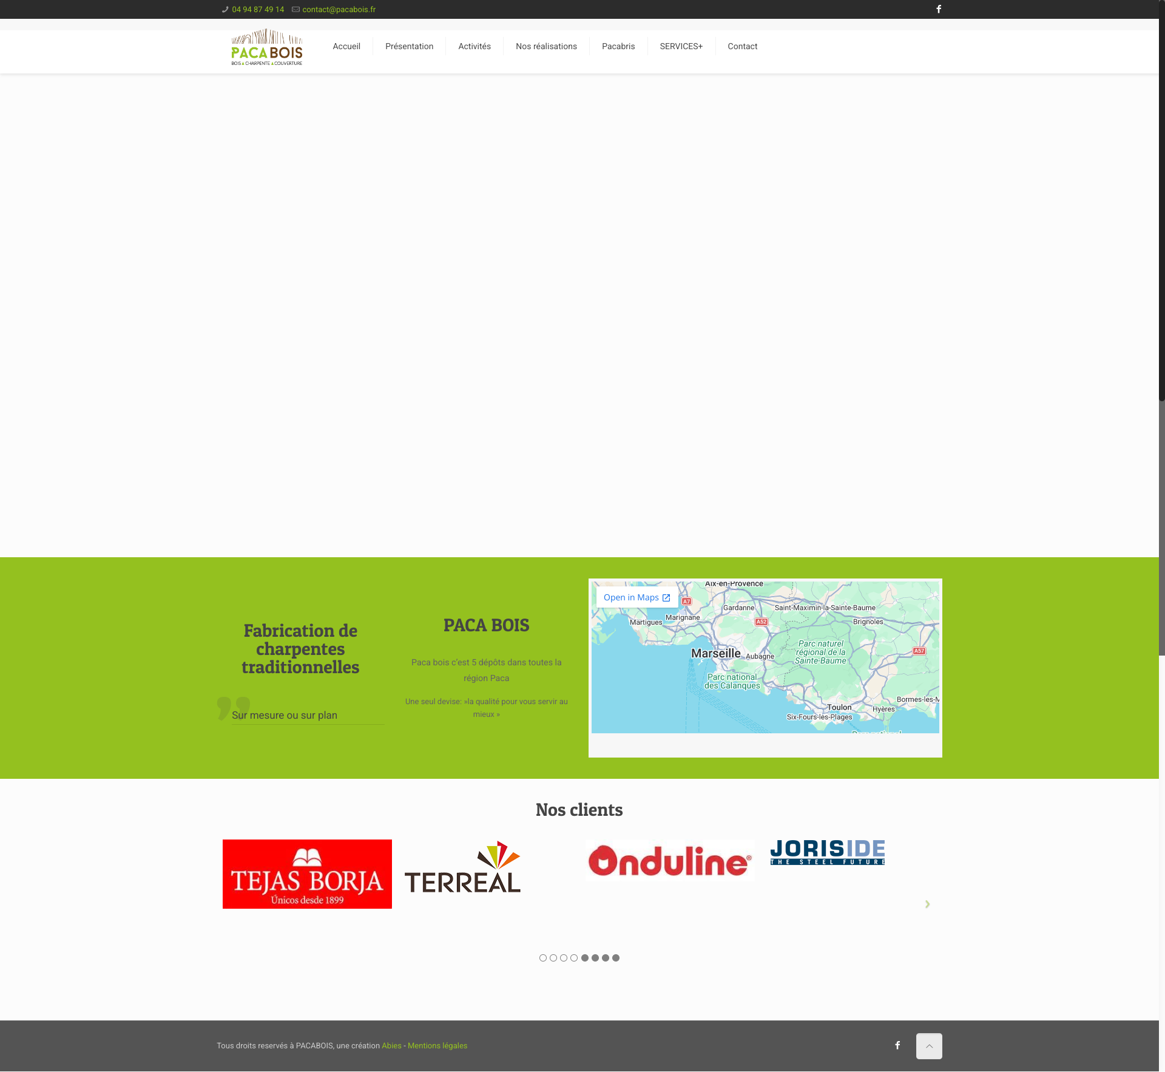Select the first carousel pagination dot
1165x1072 pixels.
pos(543,958)
